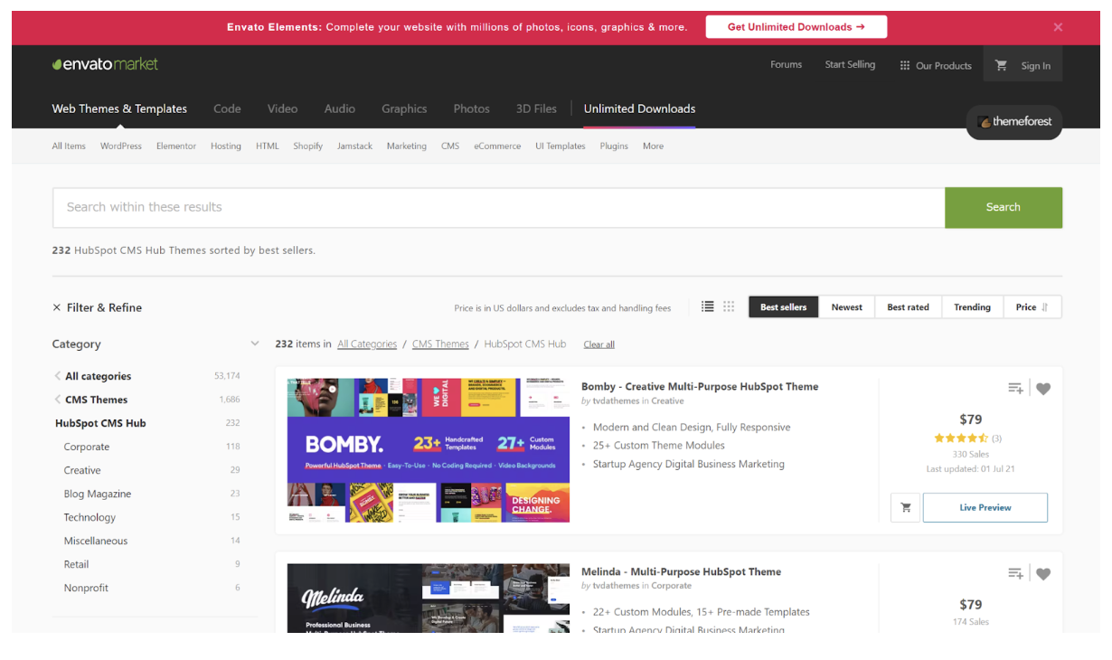Click the Bomby star rating
1112x660 pixels.
[961, 438]
